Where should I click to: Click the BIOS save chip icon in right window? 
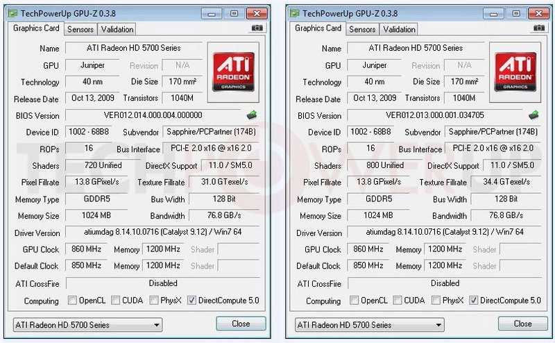click(533, 115)
